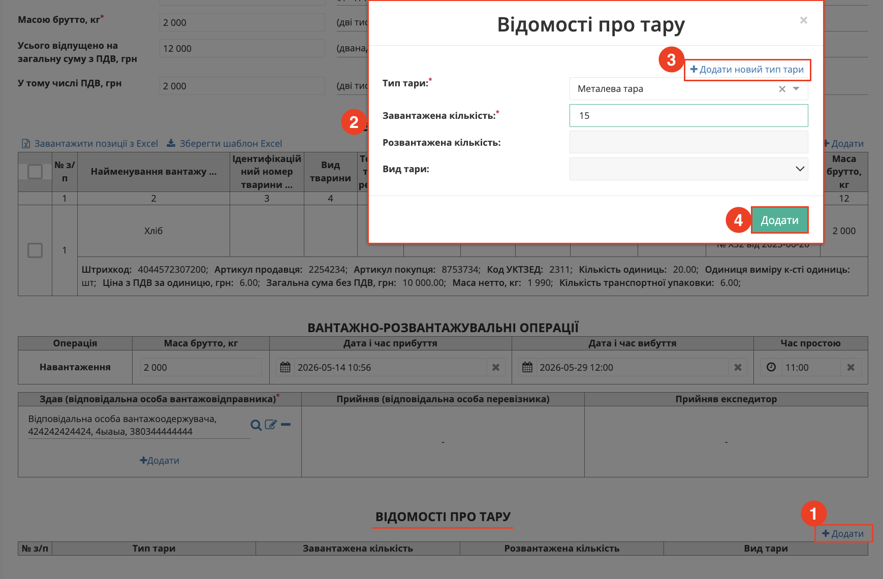Close the Відомості про тару dialog
883x579 pixels.
pos(803,20)
